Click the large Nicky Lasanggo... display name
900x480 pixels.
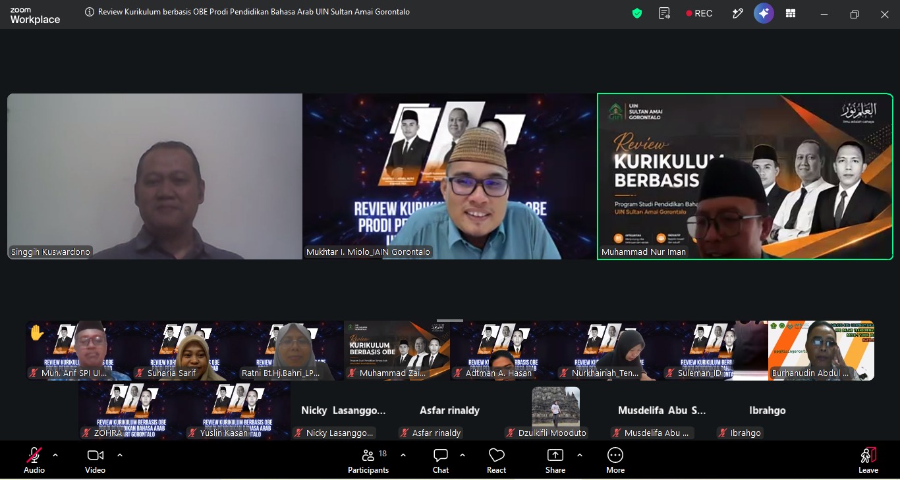click(343, 410)
